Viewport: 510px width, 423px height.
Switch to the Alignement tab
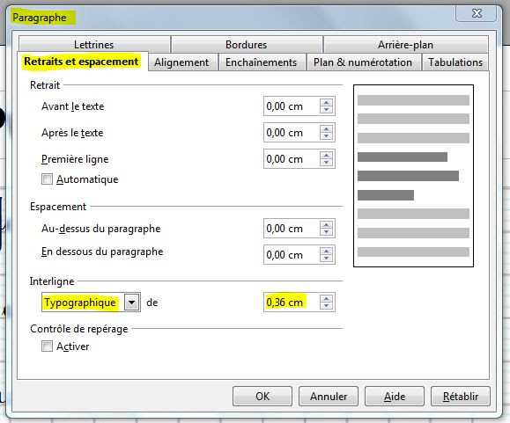click(181, 62)
